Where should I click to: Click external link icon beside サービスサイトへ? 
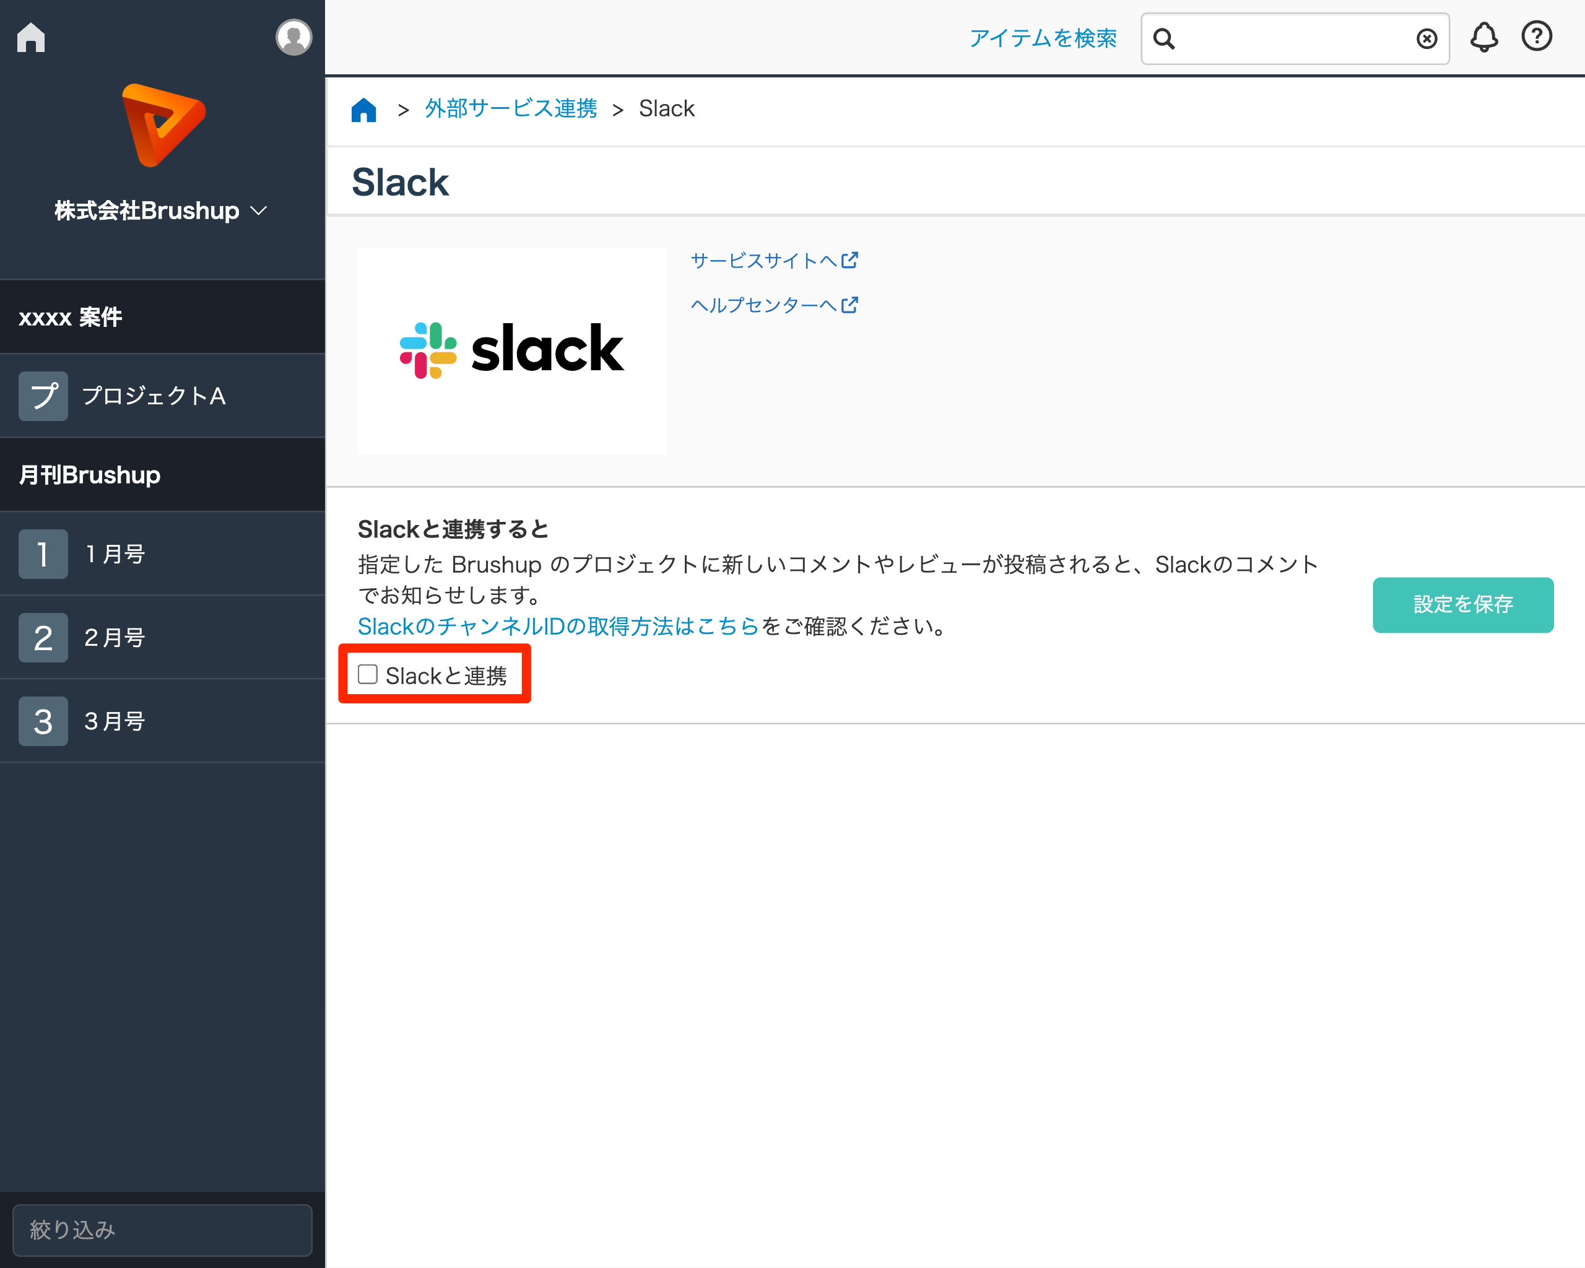[850, 260]
